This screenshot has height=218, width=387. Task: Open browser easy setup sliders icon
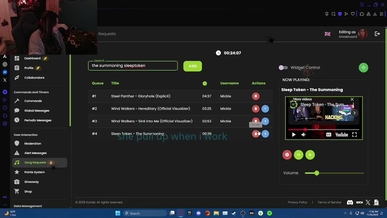(381, 14)
